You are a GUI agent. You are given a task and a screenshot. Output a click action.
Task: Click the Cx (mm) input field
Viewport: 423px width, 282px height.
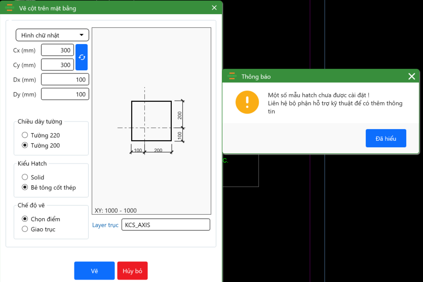(x=57, y=50)
